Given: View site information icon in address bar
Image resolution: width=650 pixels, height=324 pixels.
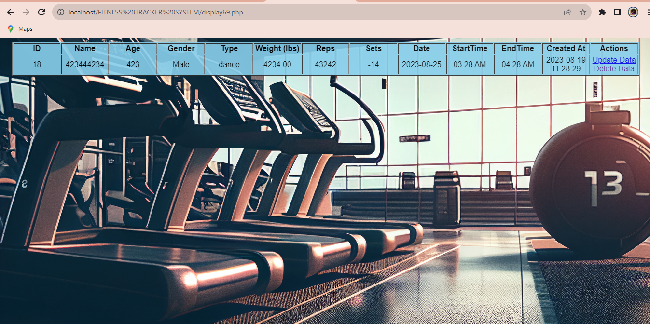Looking at the screenshot, I should (61, 12).
